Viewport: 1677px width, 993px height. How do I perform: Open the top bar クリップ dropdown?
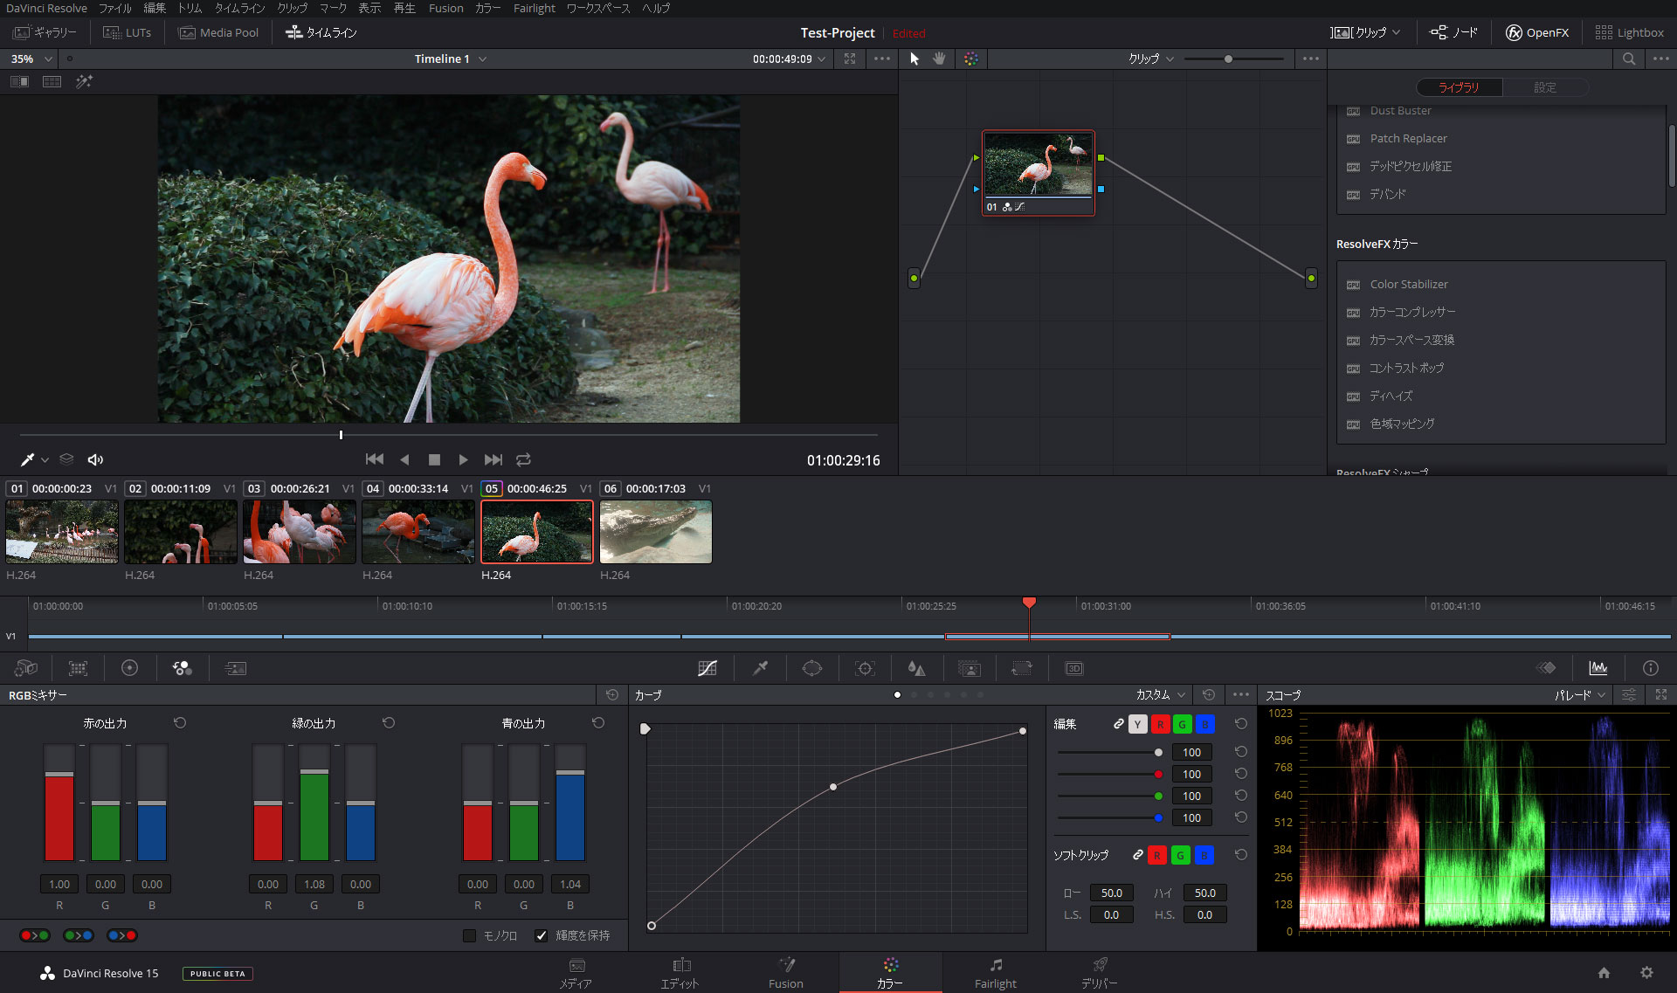(1365, 32)
